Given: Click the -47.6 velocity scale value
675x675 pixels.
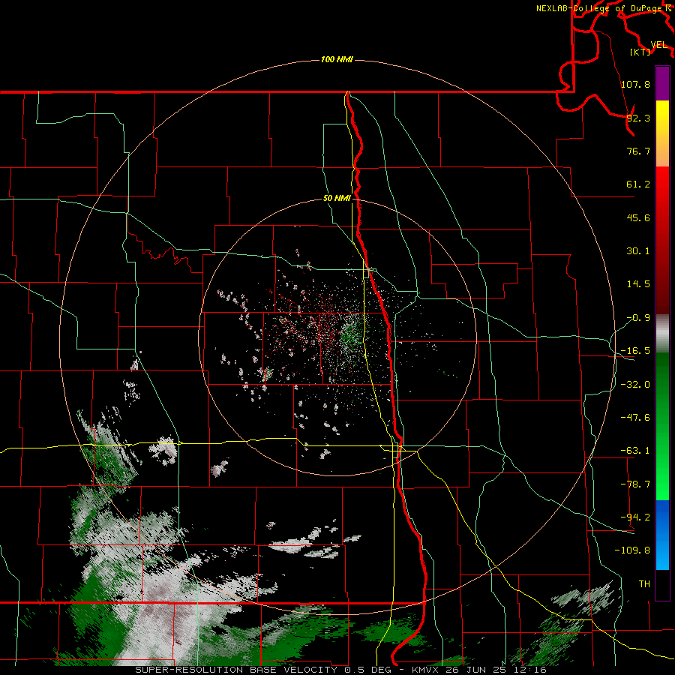Looking at the screenshot, I should pyautogui.click(x=635, y=418).
